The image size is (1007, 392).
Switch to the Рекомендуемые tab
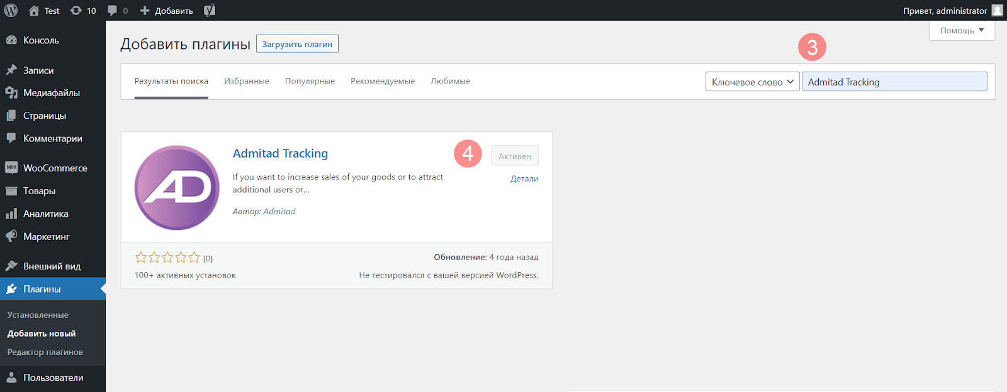tap(383, 81)
